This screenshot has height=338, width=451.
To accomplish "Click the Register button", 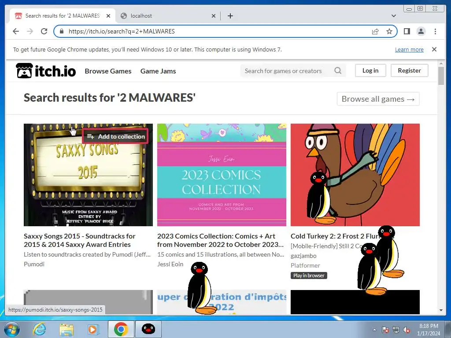I will (409, 70).
